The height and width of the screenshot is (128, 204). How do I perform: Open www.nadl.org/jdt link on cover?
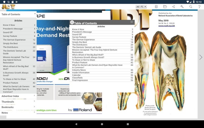167,26
